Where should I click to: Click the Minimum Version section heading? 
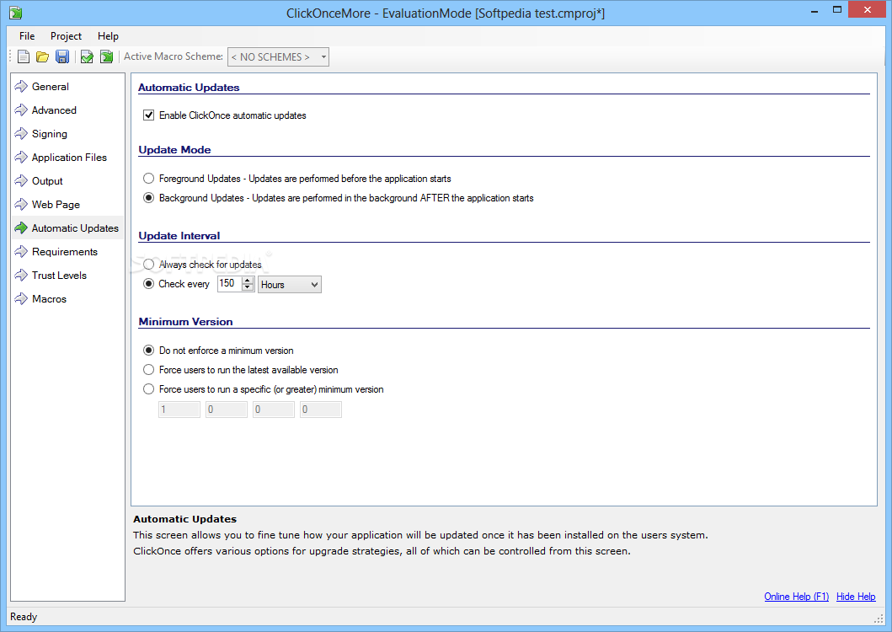pos(185,322)
